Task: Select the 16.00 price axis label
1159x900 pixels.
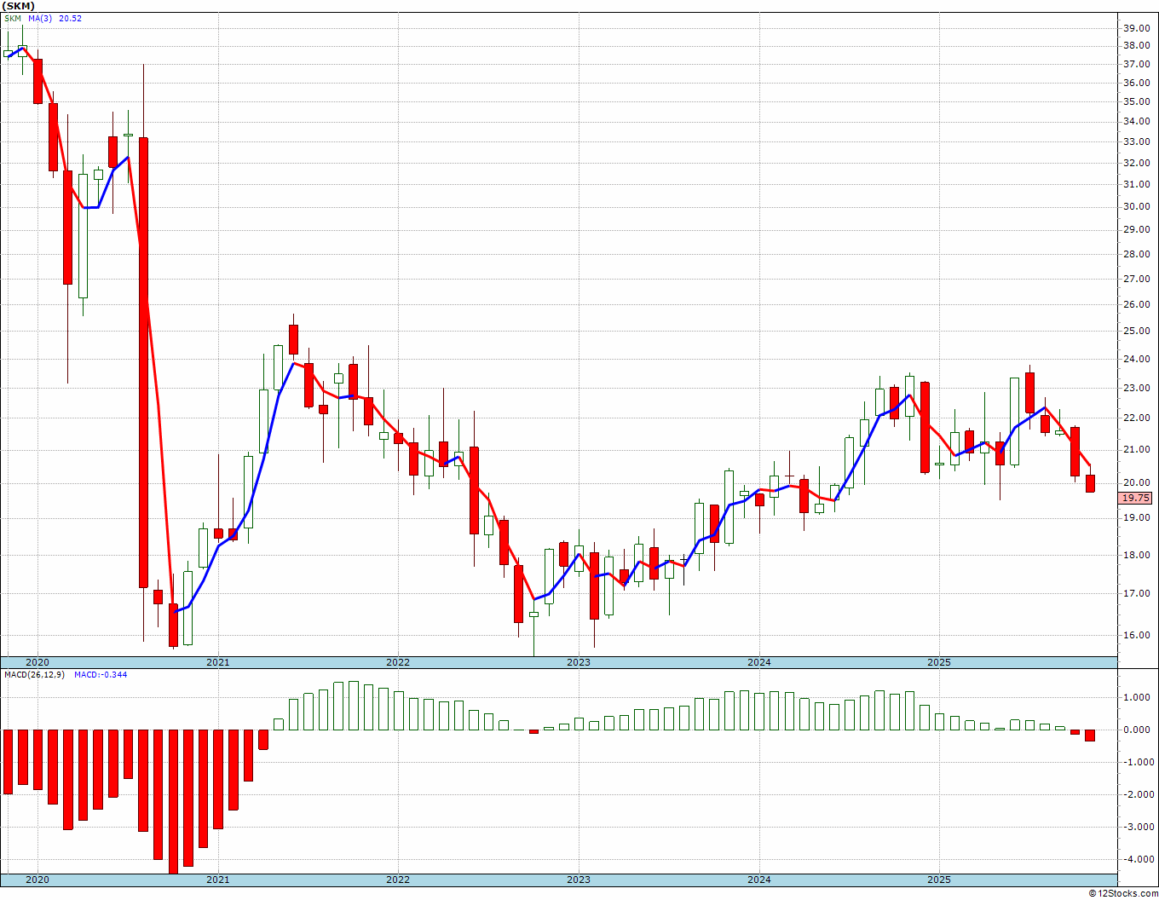Action: click(1135, 635)
